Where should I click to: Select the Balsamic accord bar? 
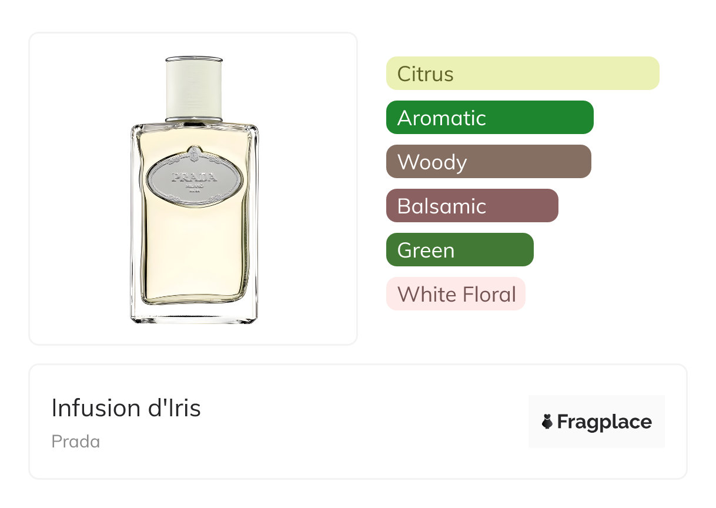click(x=471, y=206)
